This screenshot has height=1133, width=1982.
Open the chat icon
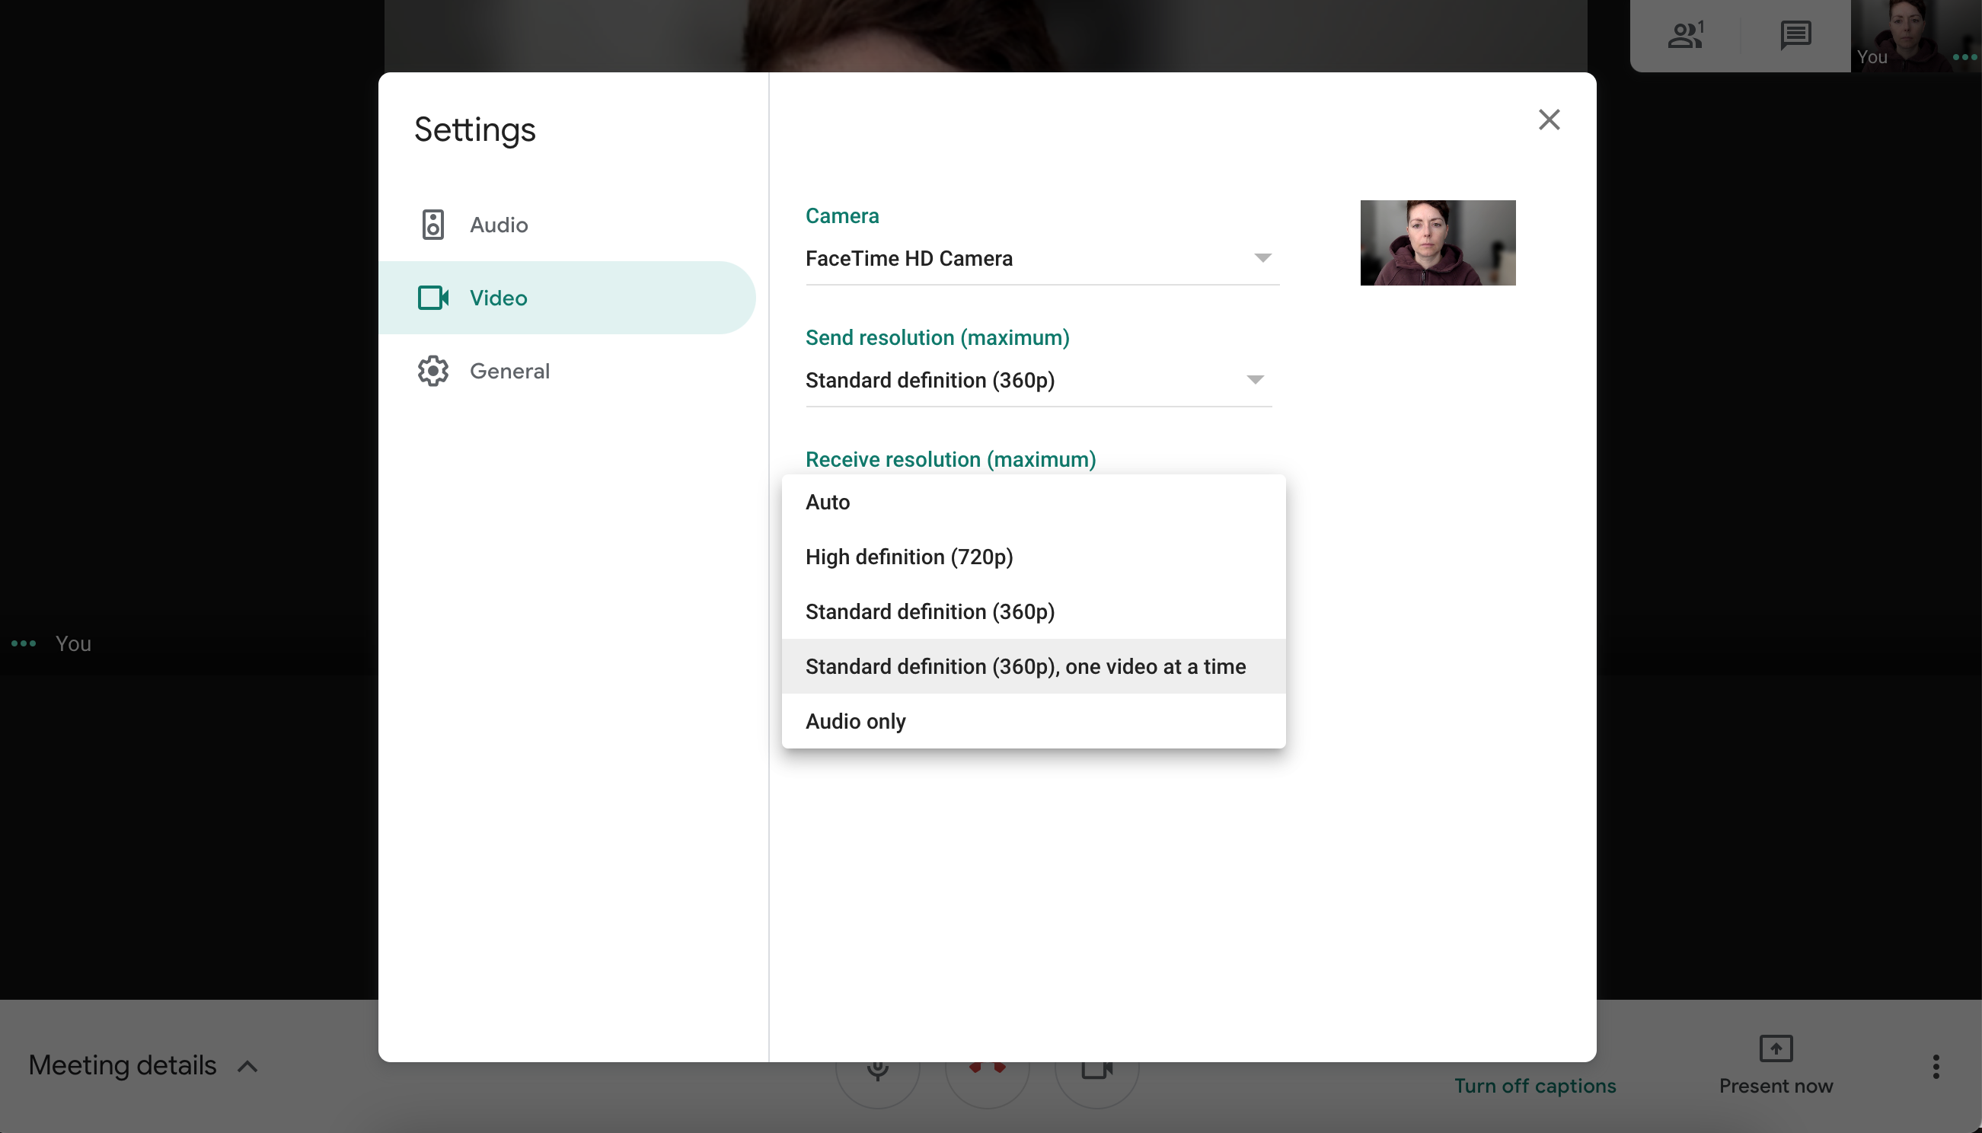pos(1795,35)
